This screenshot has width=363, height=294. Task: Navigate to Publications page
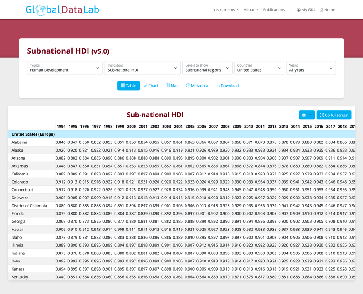[274, 9]
